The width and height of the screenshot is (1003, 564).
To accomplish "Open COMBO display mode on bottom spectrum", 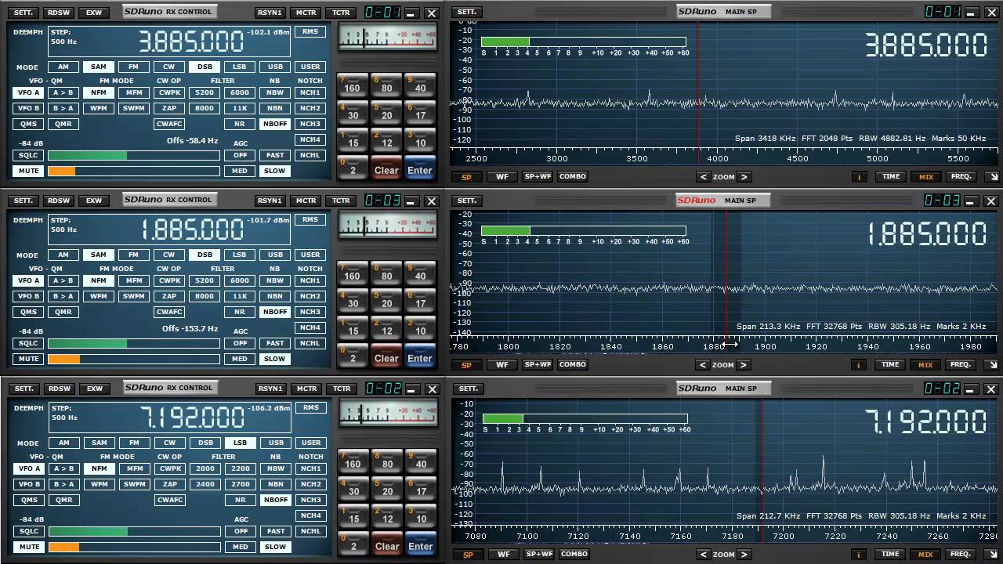I will tap(574, 554).
